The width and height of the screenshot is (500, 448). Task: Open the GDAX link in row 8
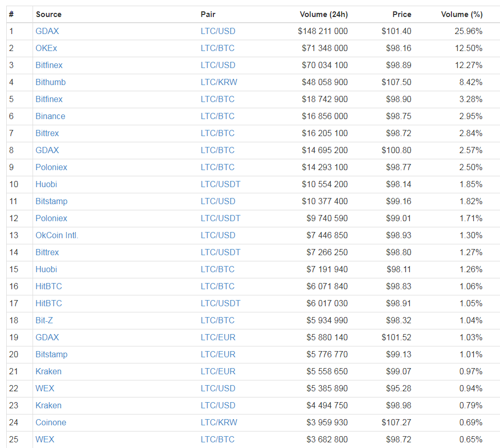pos(47,150)
